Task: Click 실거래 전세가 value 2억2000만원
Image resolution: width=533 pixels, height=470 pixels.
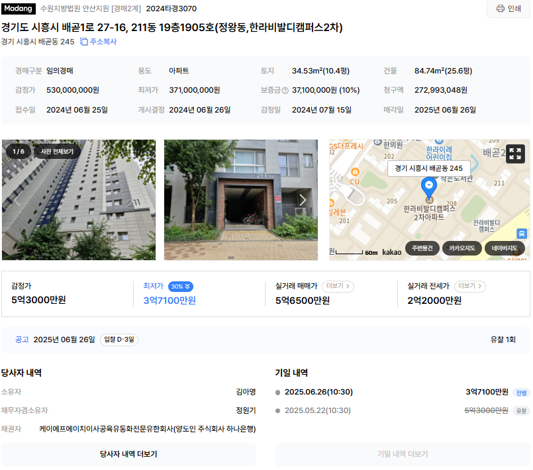Action: tap(434, 301)
